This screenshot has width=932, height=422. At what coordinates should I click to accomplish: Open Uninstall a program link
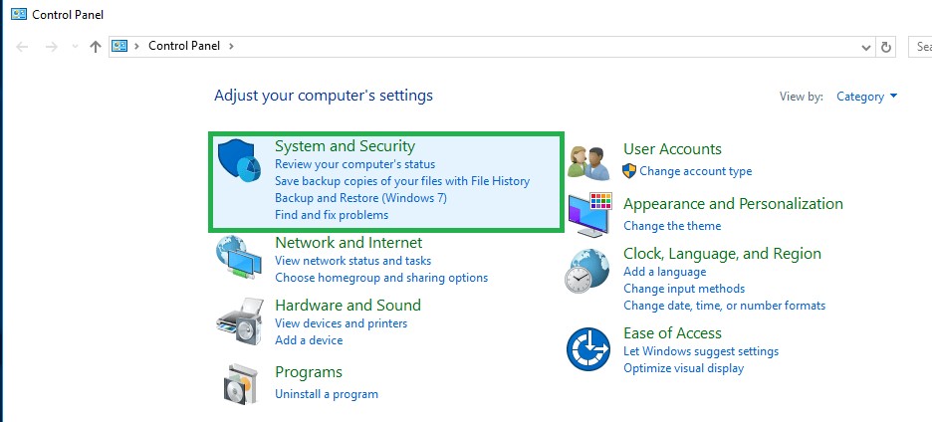tap(327, 394)
